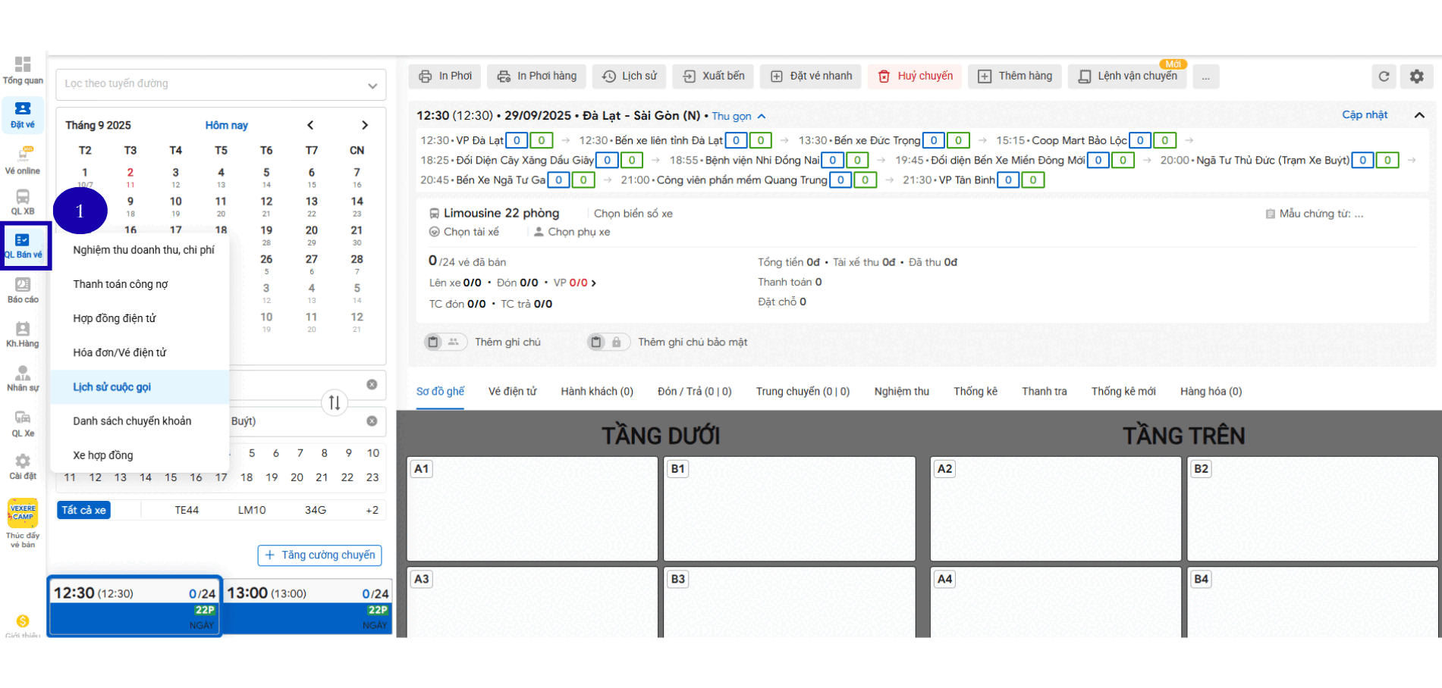The image size is (1442, 688).
Task: Collapse the trip details with top-right chevron
Action: 1419,115
